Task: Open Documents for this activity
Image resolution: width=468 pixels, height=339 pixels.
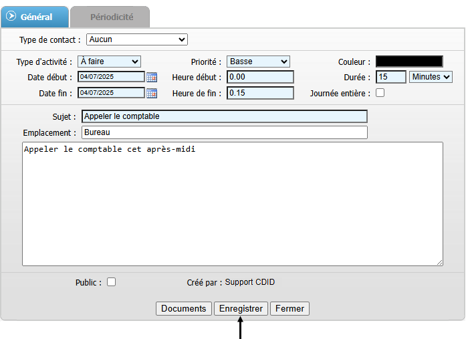Action: [183, 308]
